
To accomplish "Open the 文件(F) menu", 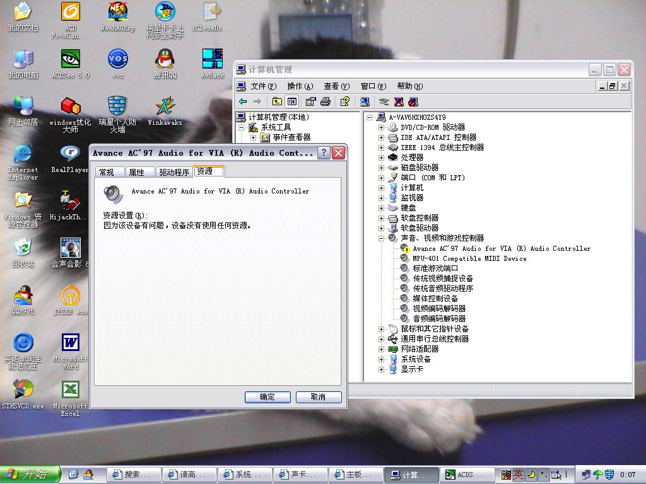I will 263,86.
